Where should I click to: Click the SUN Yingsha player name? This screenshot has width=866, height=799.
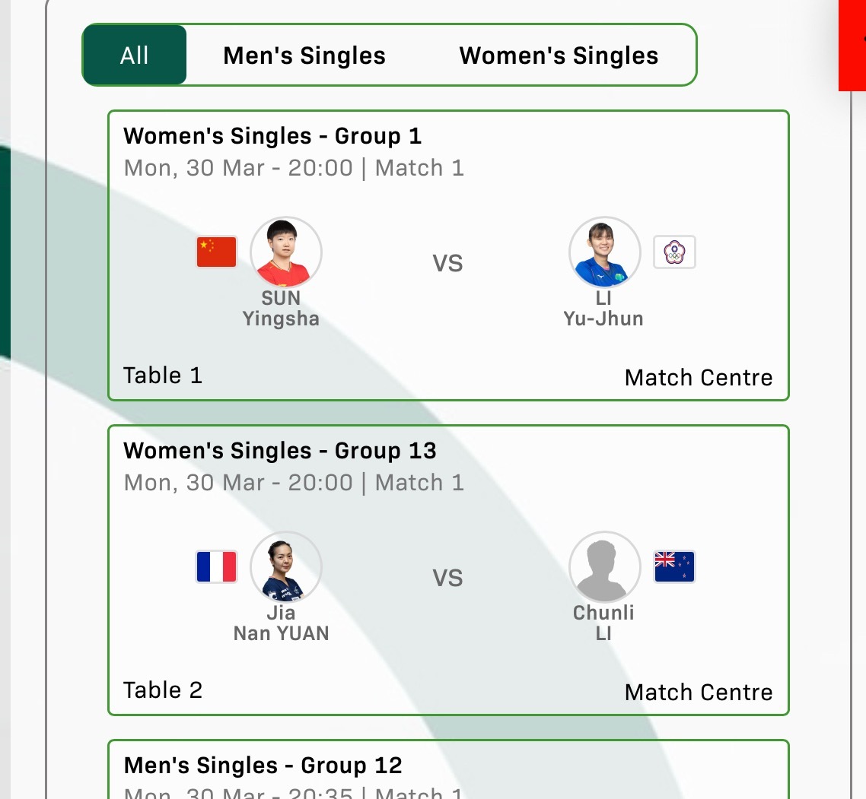pyautogui.click(x=281, y=308)
